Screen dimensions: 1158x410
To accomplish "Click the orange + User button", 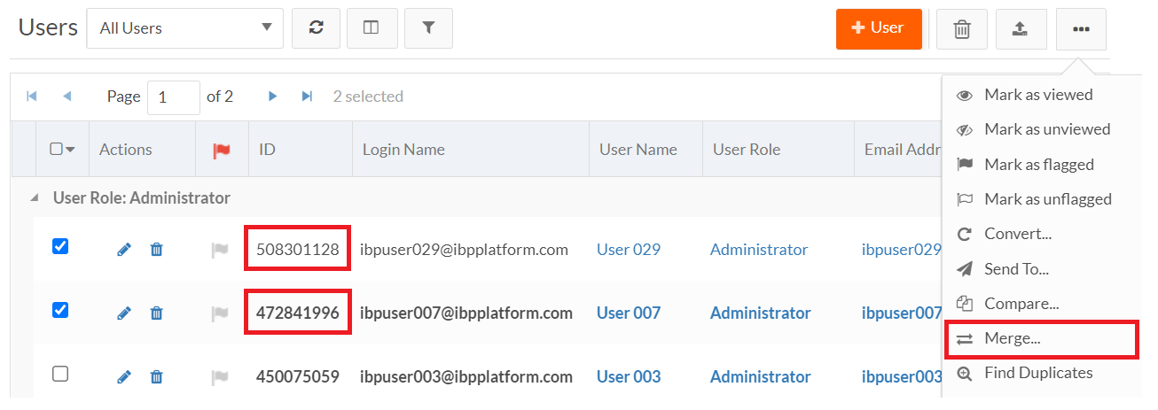I will pos(878,28).
